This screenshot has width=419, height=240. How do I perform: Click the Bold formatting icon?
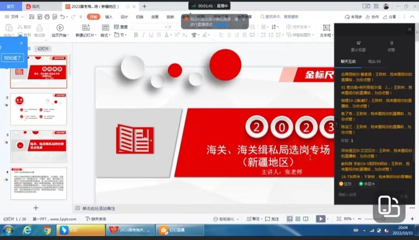(136, 35)
